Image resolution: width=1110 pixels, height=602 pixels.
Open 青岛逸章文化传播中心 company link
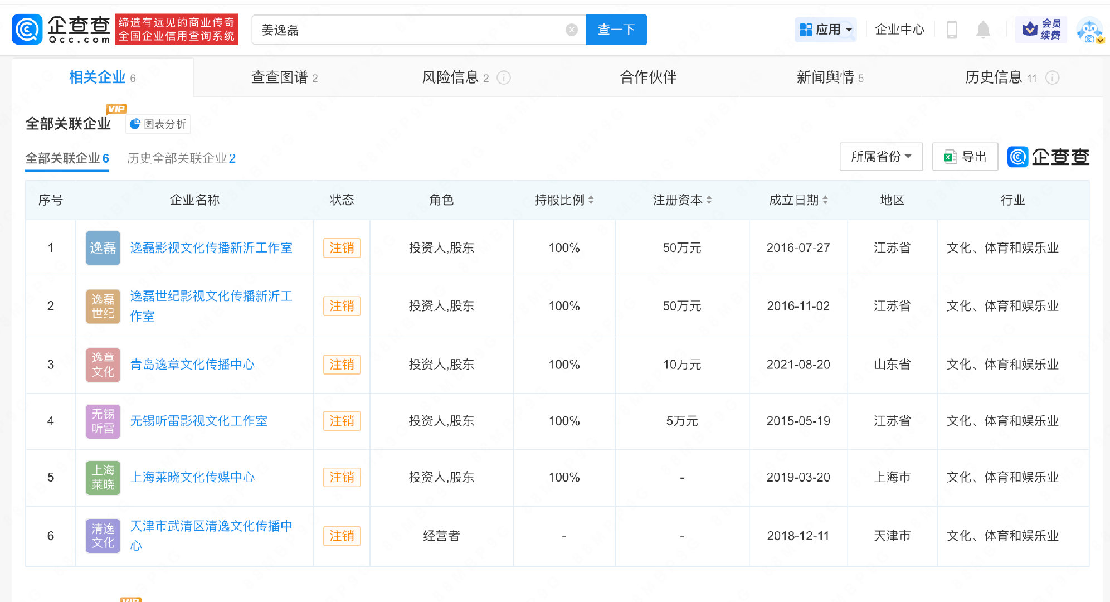[192, 365]
